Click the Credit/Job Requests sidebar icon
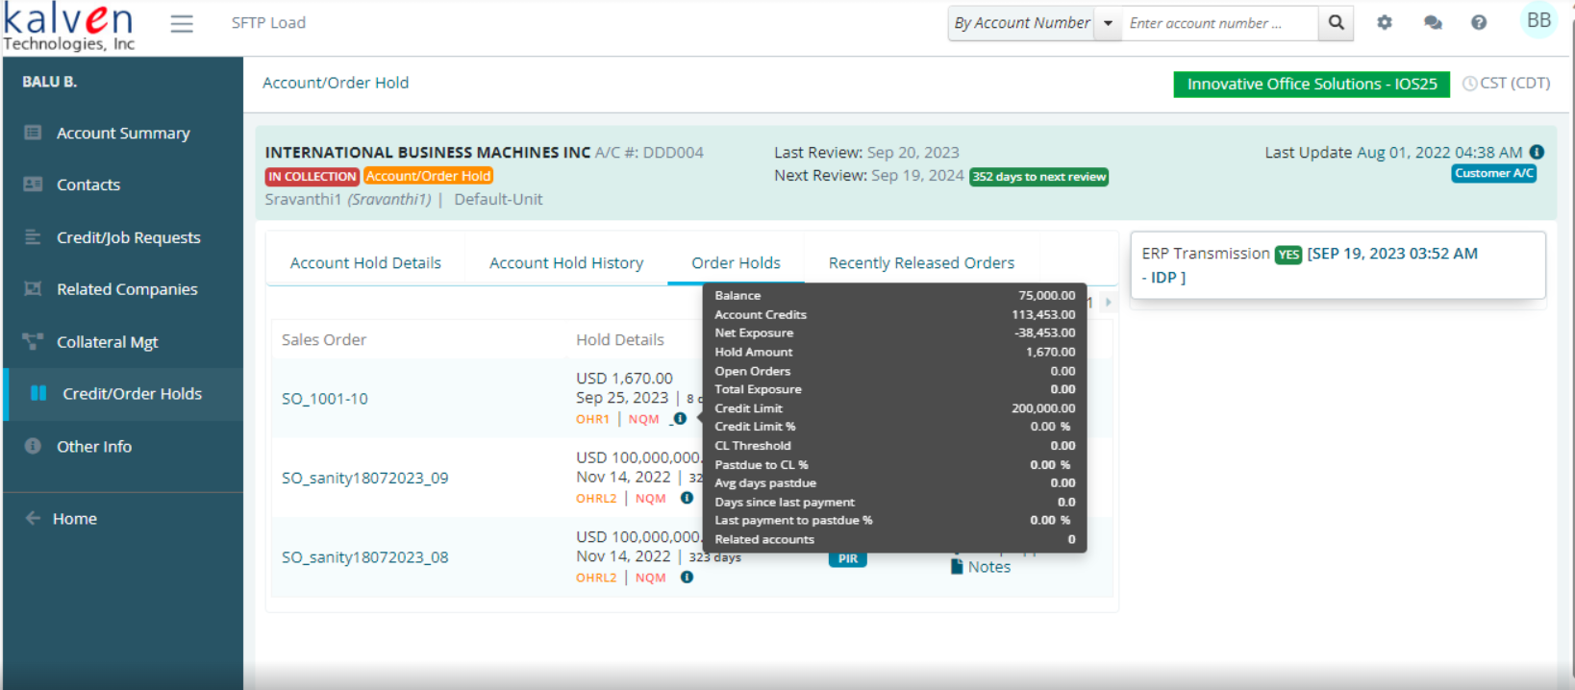The width and height of the screenshot is (1575, 690). [x=33, y=236]
